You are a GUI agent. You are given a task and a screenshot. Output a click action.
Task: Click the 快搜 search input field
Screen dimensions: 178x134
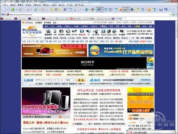[50, 80]
